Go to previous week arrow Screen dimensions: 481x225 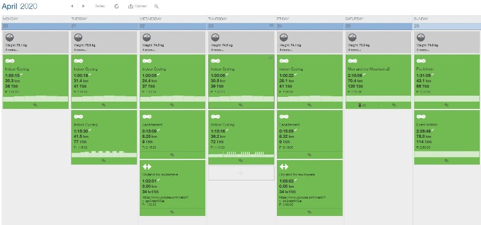coord(72,6)
